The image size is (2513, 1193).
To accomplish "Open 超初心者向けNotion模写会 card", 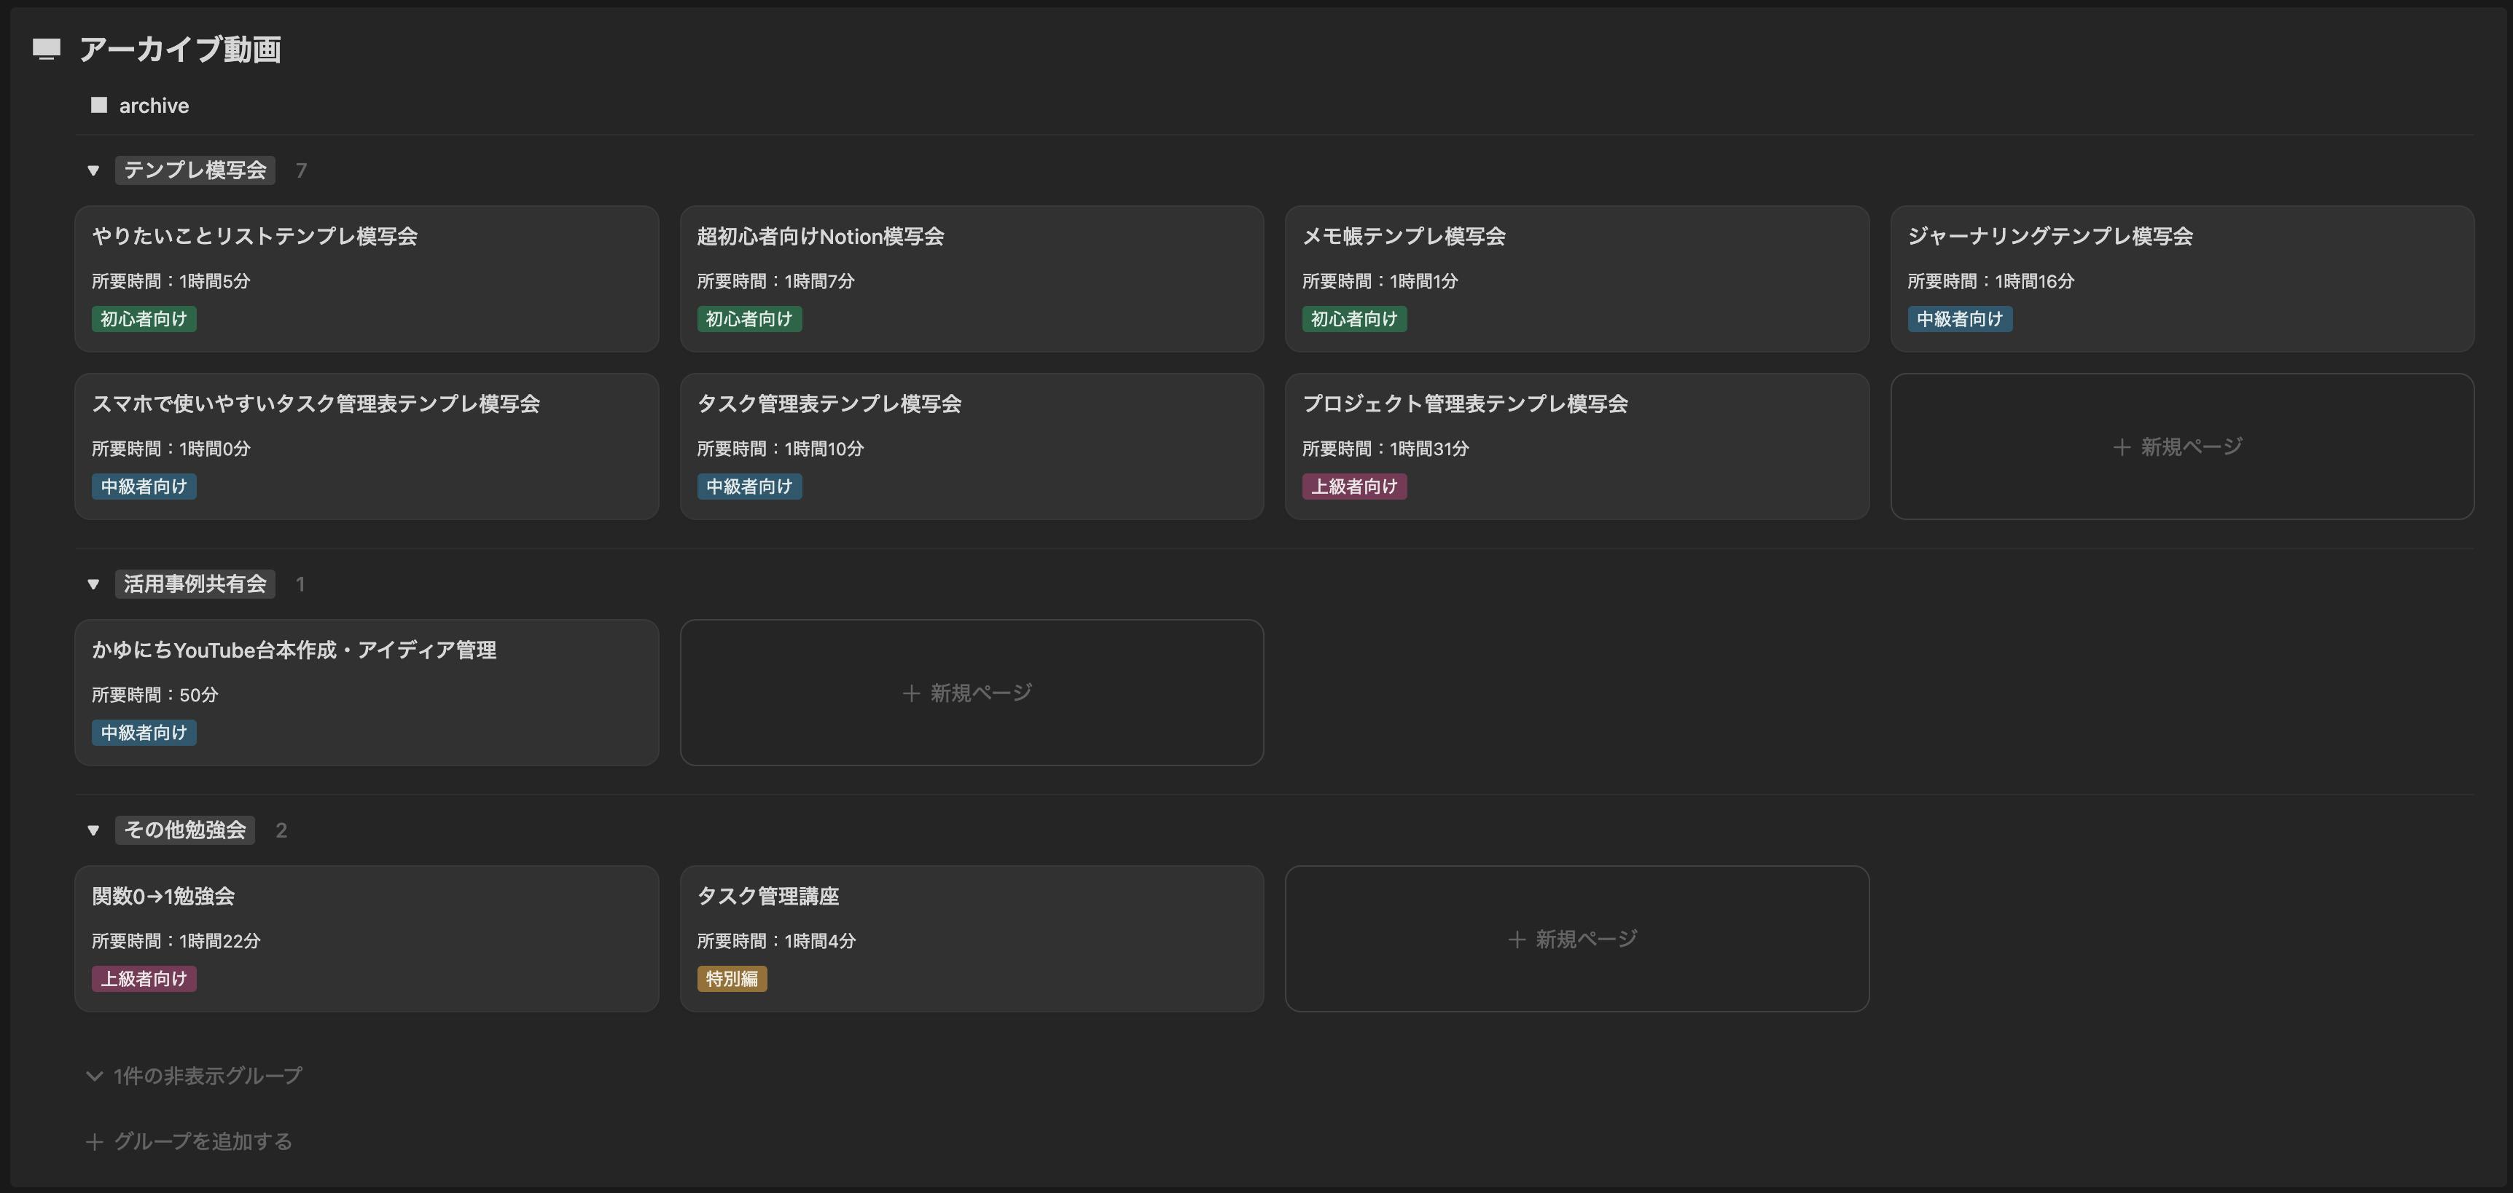I will pyautogui.click(x=972, y=279).
